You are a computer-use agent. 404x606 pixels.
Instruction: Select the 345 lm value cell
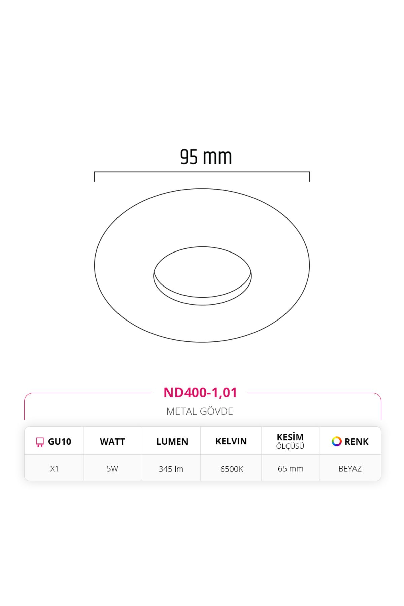[x=171, y=469]
